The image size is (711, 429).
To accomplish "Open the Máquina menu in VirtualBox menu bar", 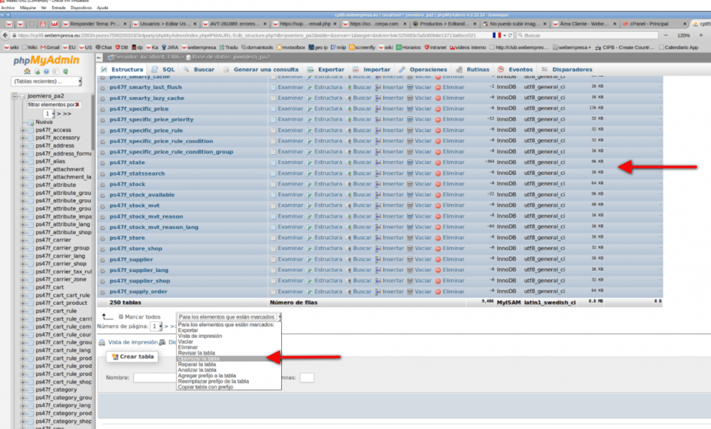I will click(x=28, y=8).
